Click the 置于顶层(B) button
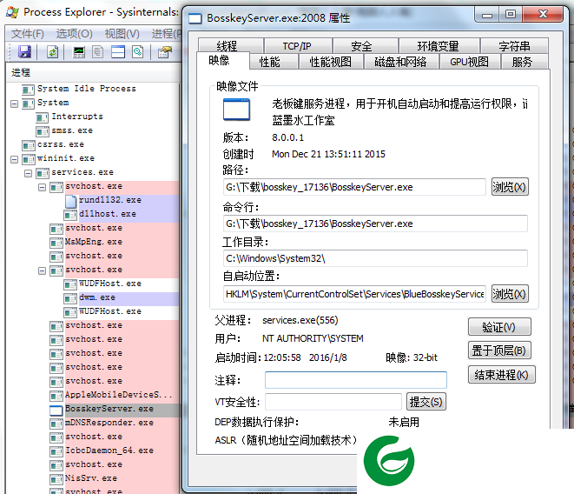This screenshot has height=494, width=574. tap(499, 350)
